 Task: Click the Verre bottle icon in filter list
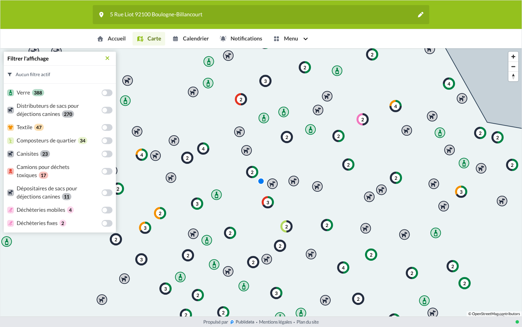(11, 93)
